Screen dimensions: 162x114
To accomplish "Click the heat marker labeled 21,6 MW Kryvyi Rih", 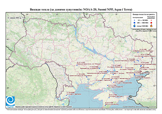I will pos(99,68).
